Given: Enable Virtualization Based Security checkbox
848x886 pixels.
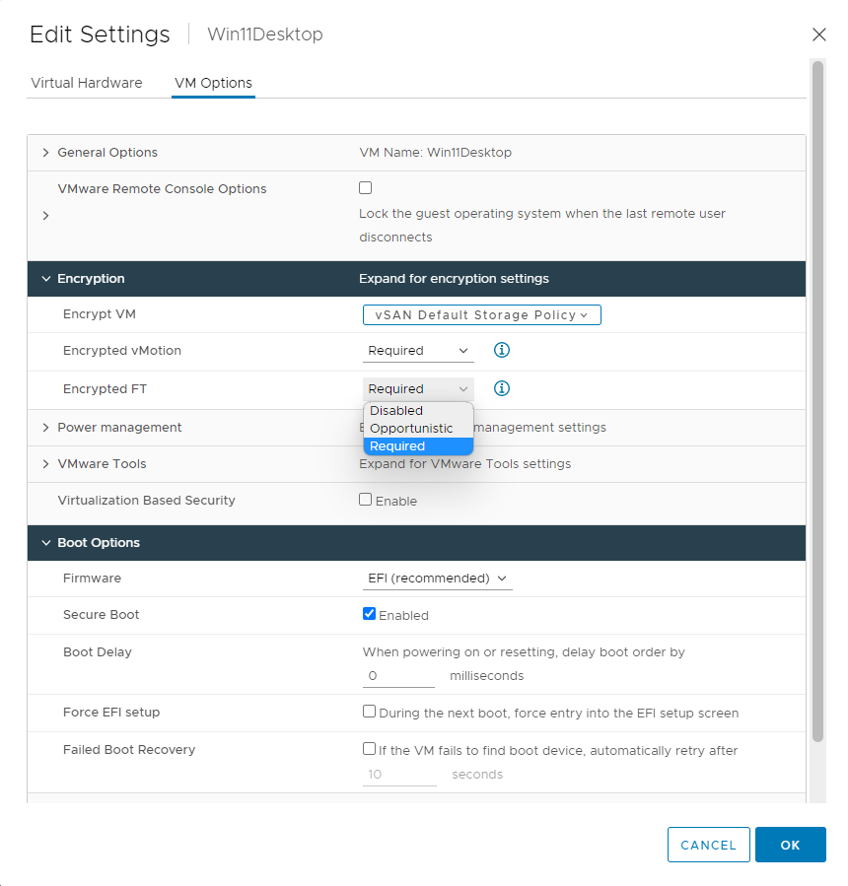Looking at the screenshot, I should click(366, 500).
